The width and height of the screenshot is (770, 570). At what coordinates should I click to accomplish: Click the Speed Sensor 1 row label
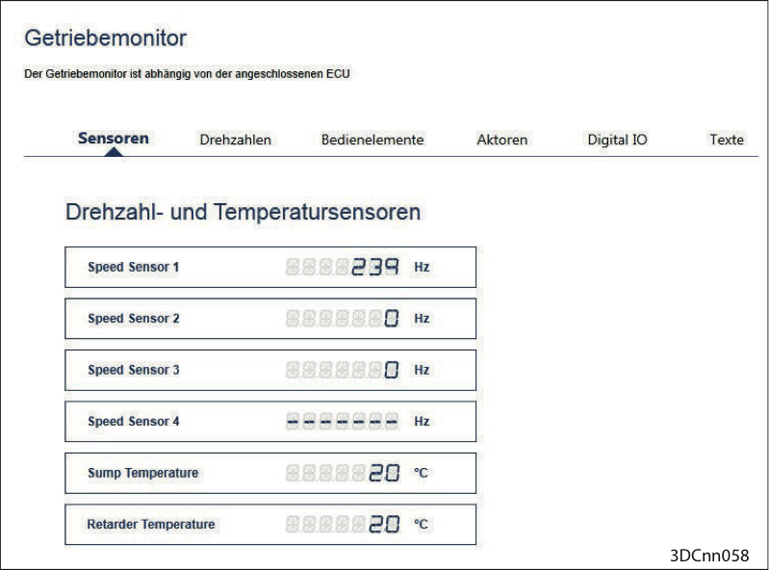pyautogui.click(x=133, y=267)
